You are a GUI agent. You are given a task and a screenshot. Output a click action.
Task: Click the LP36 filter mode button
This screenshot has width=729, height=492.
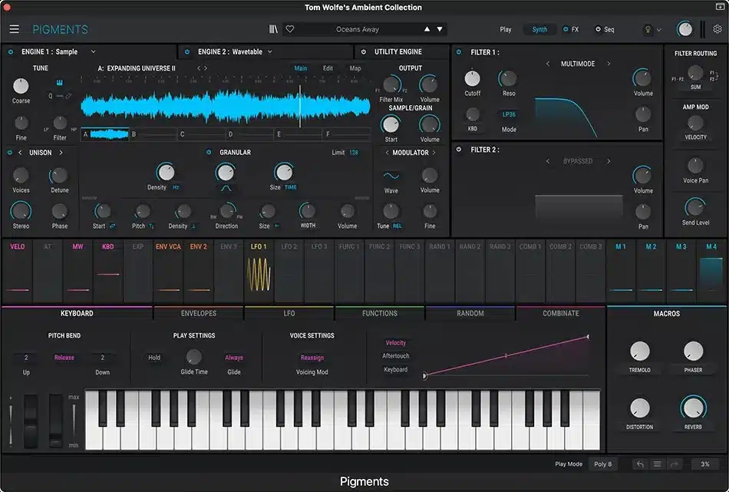tap(509, 114)
